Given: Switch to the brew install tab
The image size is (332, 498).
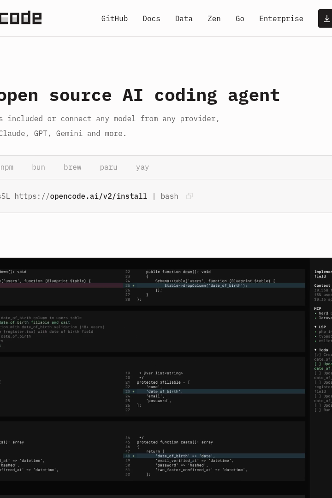Looking at the screenshot, I should (x=72, y=167).
